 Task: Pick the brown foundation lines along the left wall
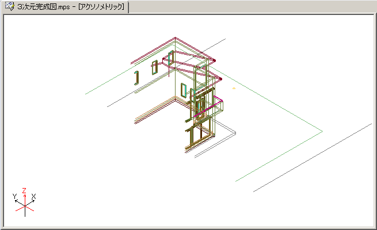tap(153, 112)
